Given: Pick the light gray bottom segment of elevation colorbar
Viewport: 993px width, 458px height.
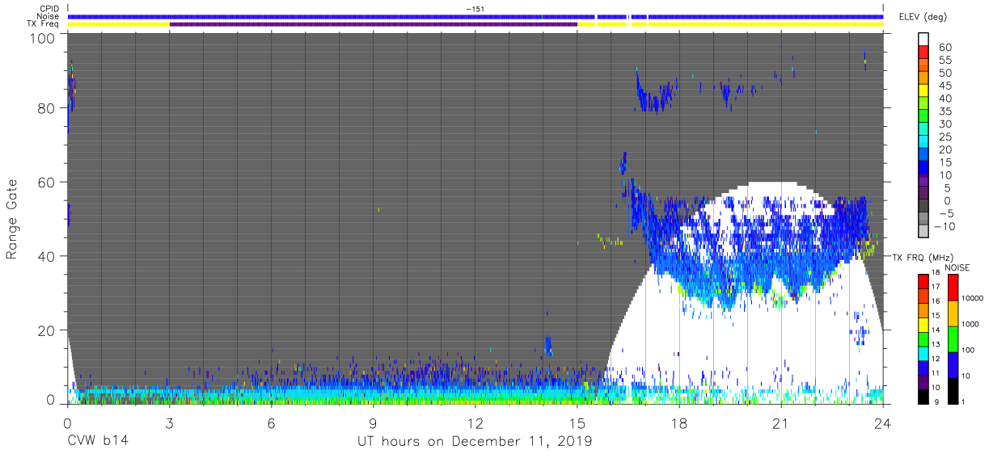Looking at the screenshot, I should click(x=924, y=229).
